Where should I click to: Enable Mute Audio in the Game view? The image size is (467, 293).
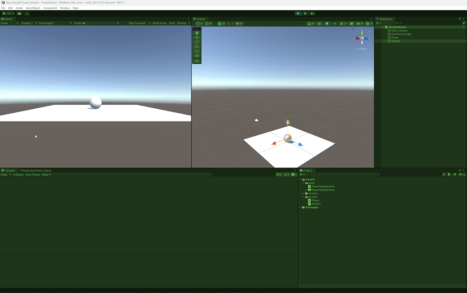(x=160, y=23)
